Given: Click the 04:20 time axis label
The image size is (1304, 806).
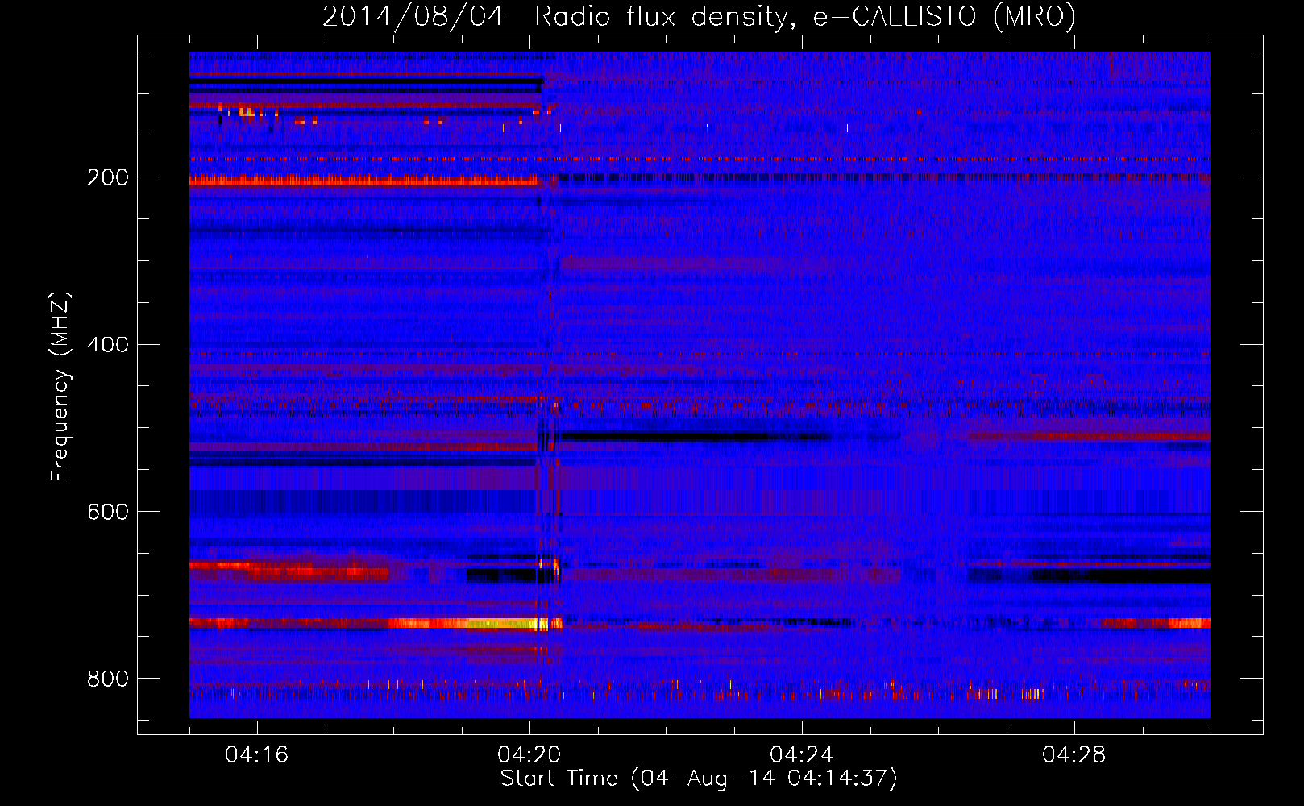Looking at the screenshot, I should [x=529, y=755].
